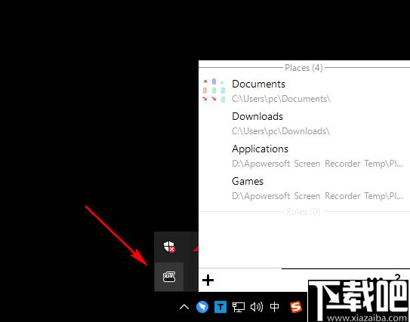The height and width of the screenshot is (322, 410).
Task: Select the Documents place entry
Action: (x=304, y=91)
